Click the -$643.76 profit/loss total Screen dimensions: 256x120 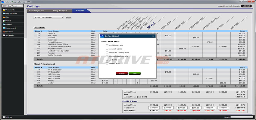pyautogui.click(x=240, y=111)
